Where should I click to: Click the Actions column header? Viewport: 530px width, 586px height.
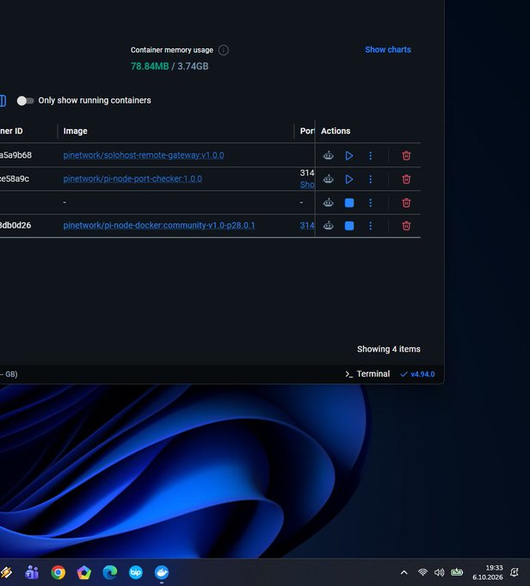pyautogui.click(x=336, y=131)
